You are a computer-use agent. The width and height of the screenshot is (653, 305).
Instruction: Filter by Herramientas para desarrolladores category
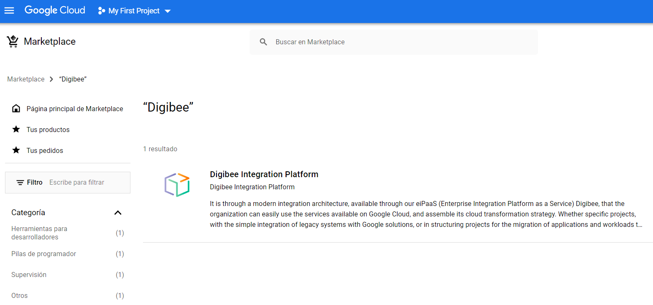[39, 233]
